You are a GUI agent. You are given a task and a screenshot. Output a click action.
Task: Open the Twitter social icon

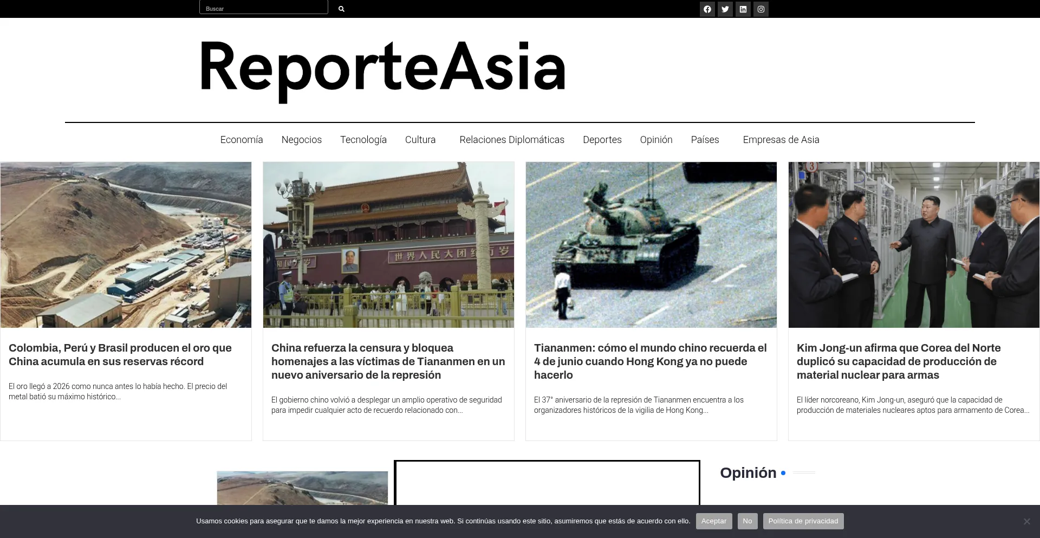[725, 9]
